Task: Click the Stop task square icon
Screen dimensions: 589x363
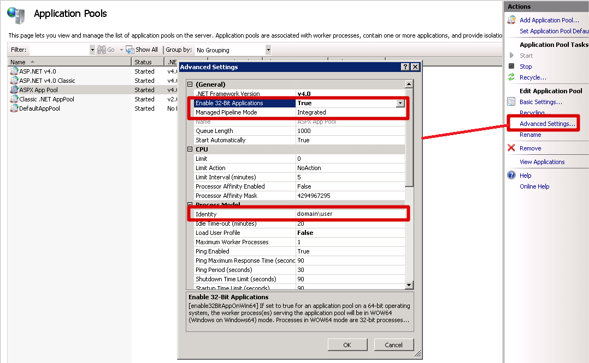Action: [x=511, y=66]
